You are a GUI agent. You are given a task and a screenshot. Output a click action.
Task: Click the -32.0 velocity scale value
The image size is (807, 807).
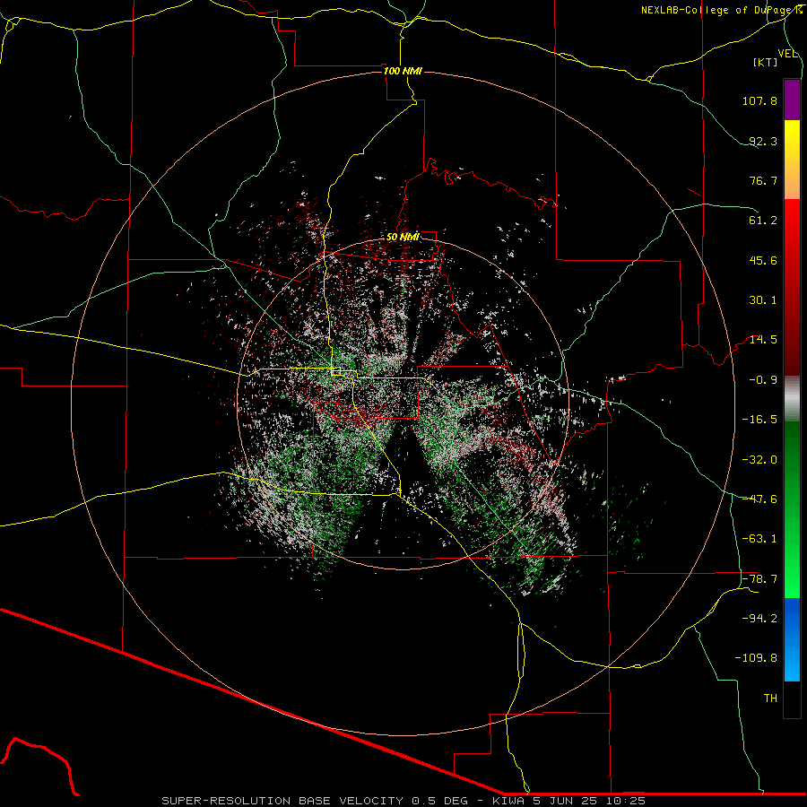759,460
